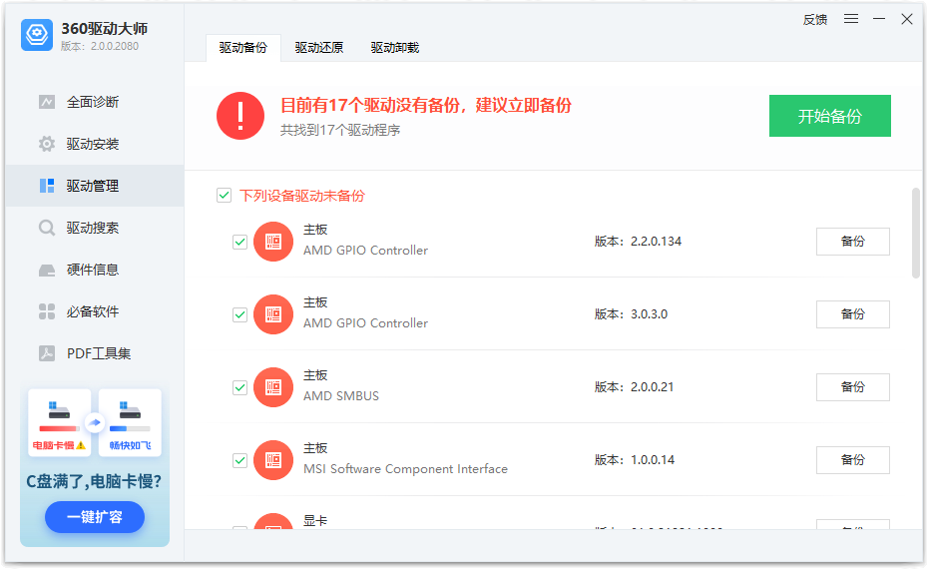Click the 显卡 category label

[x=315, y=521]
